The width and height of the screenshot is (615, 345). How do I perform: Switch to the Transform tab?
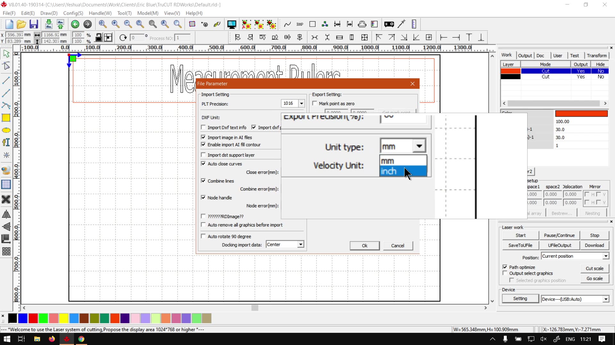(x=596, y=56)
